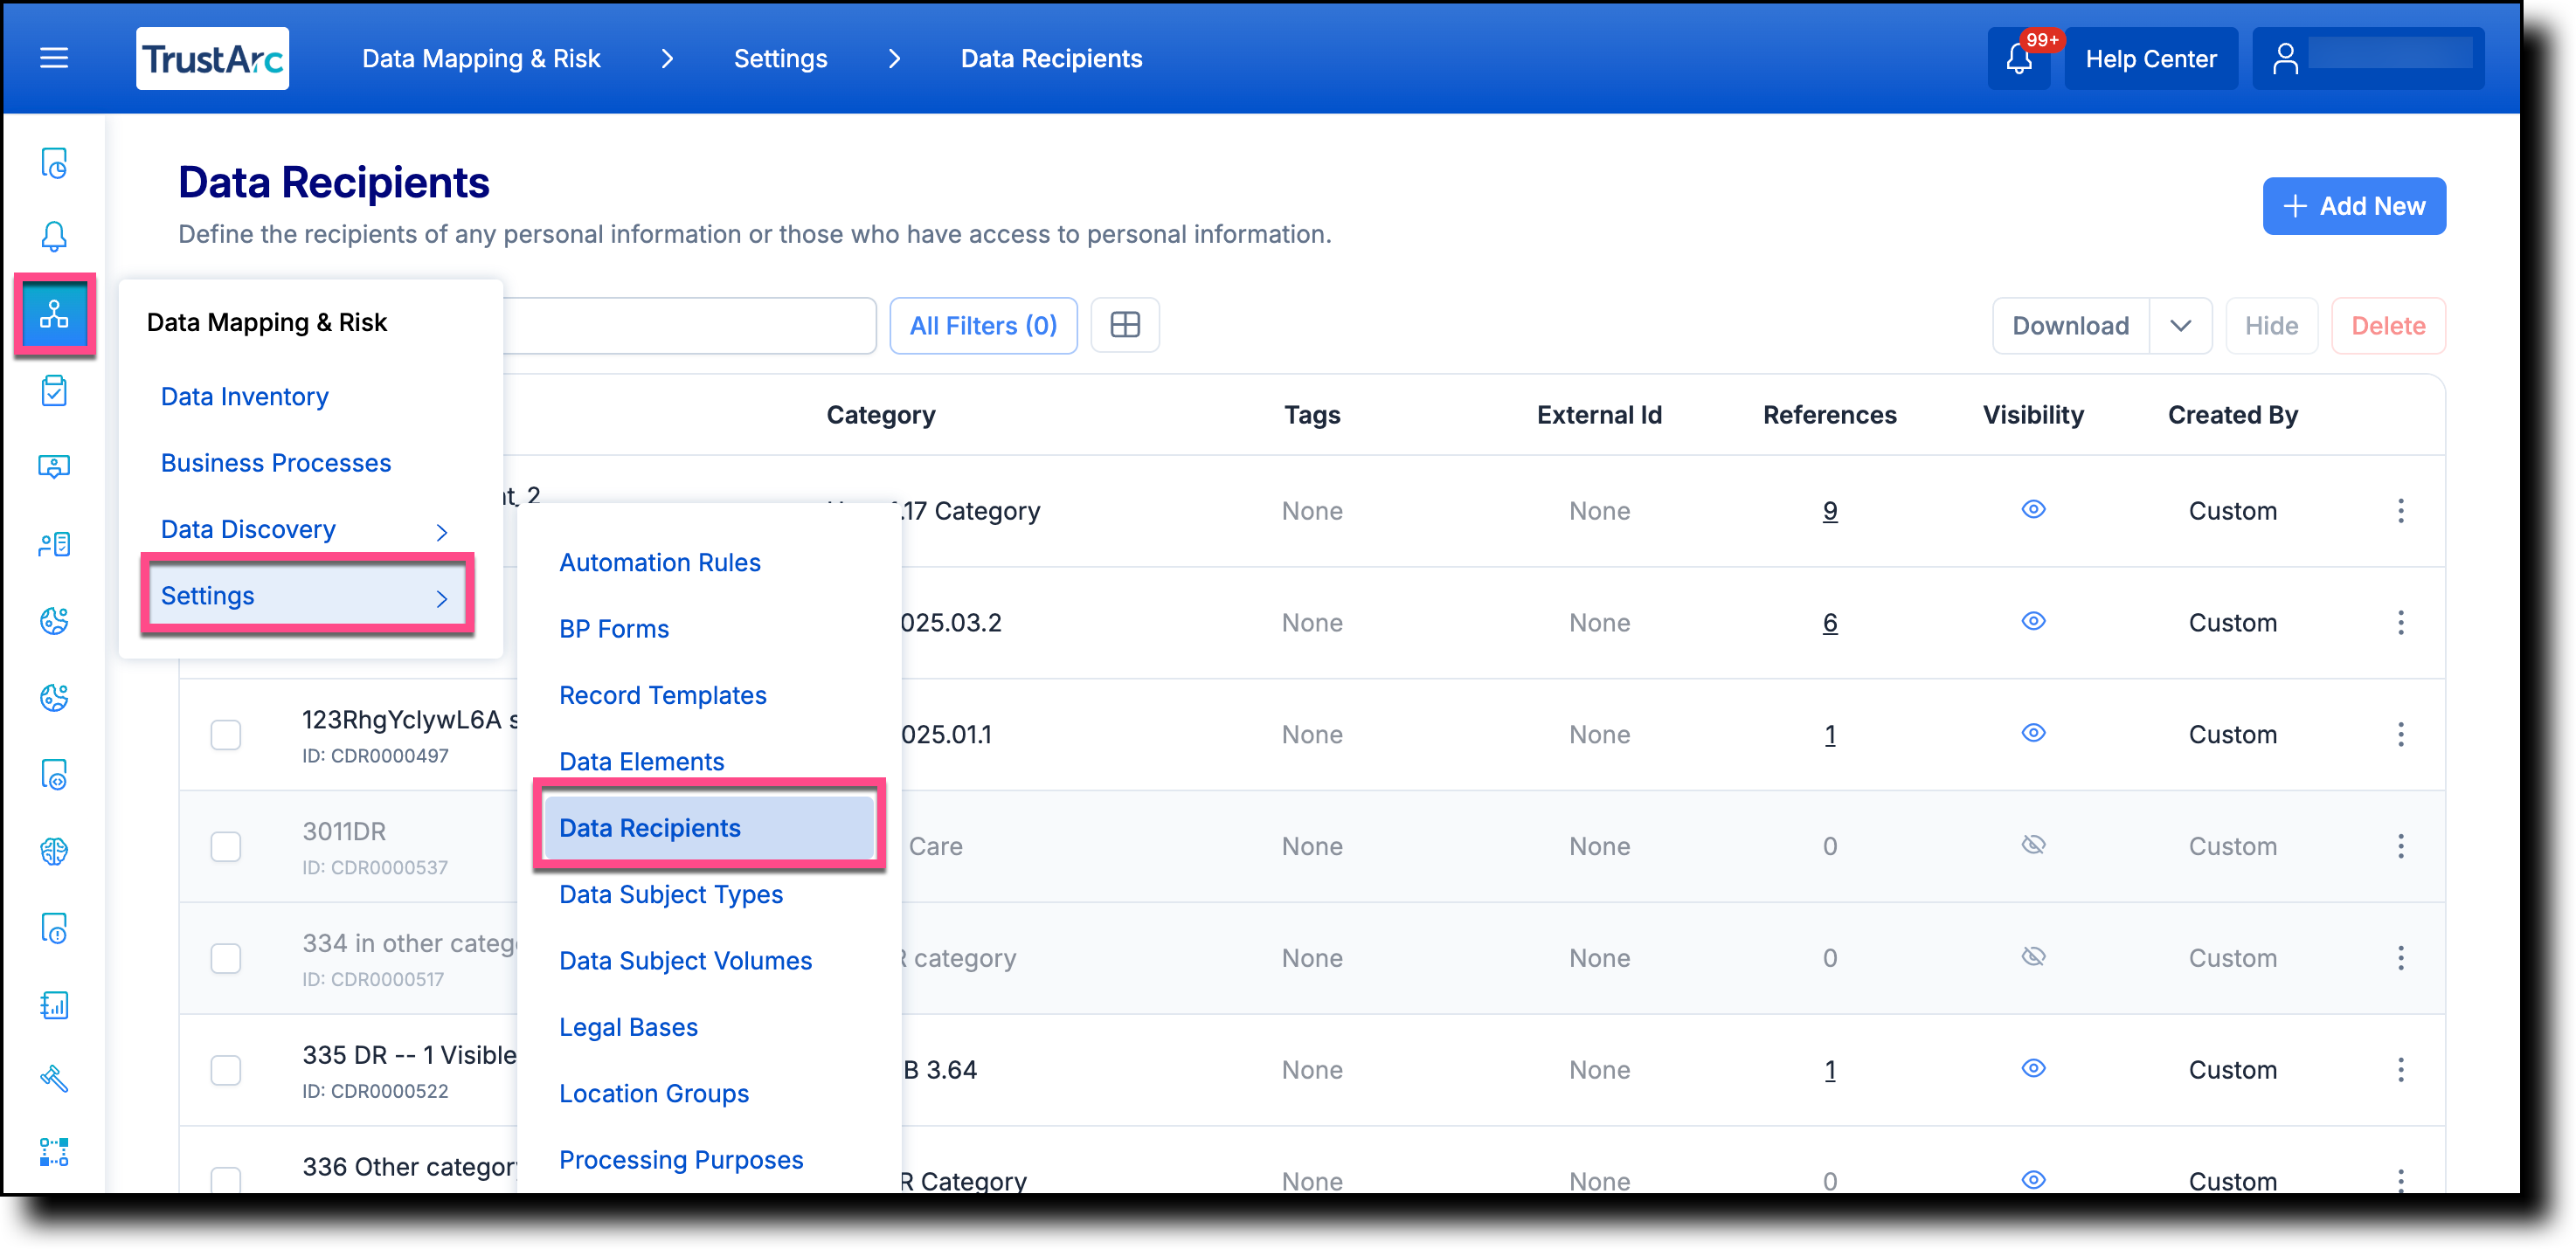The width and height of the screenshot is (2576, 1249).
Task: Check the checkbox for row CDR0000497
Action: 226,735
